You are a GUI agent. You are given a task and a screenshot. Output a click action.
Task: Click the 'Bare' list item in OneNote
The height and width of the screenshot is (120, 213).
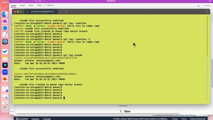click(x=127, y=111)
